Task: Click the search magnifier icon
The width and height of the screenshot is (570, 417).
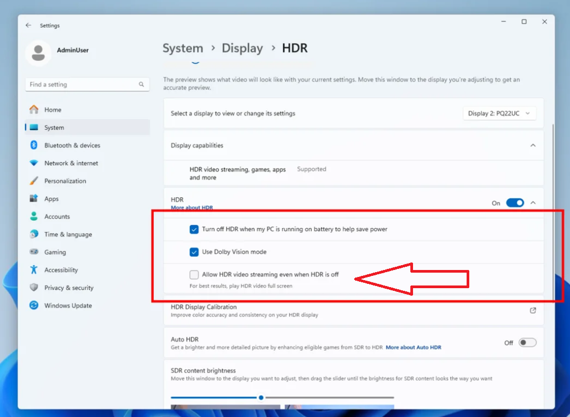Action: click(141, 84)
